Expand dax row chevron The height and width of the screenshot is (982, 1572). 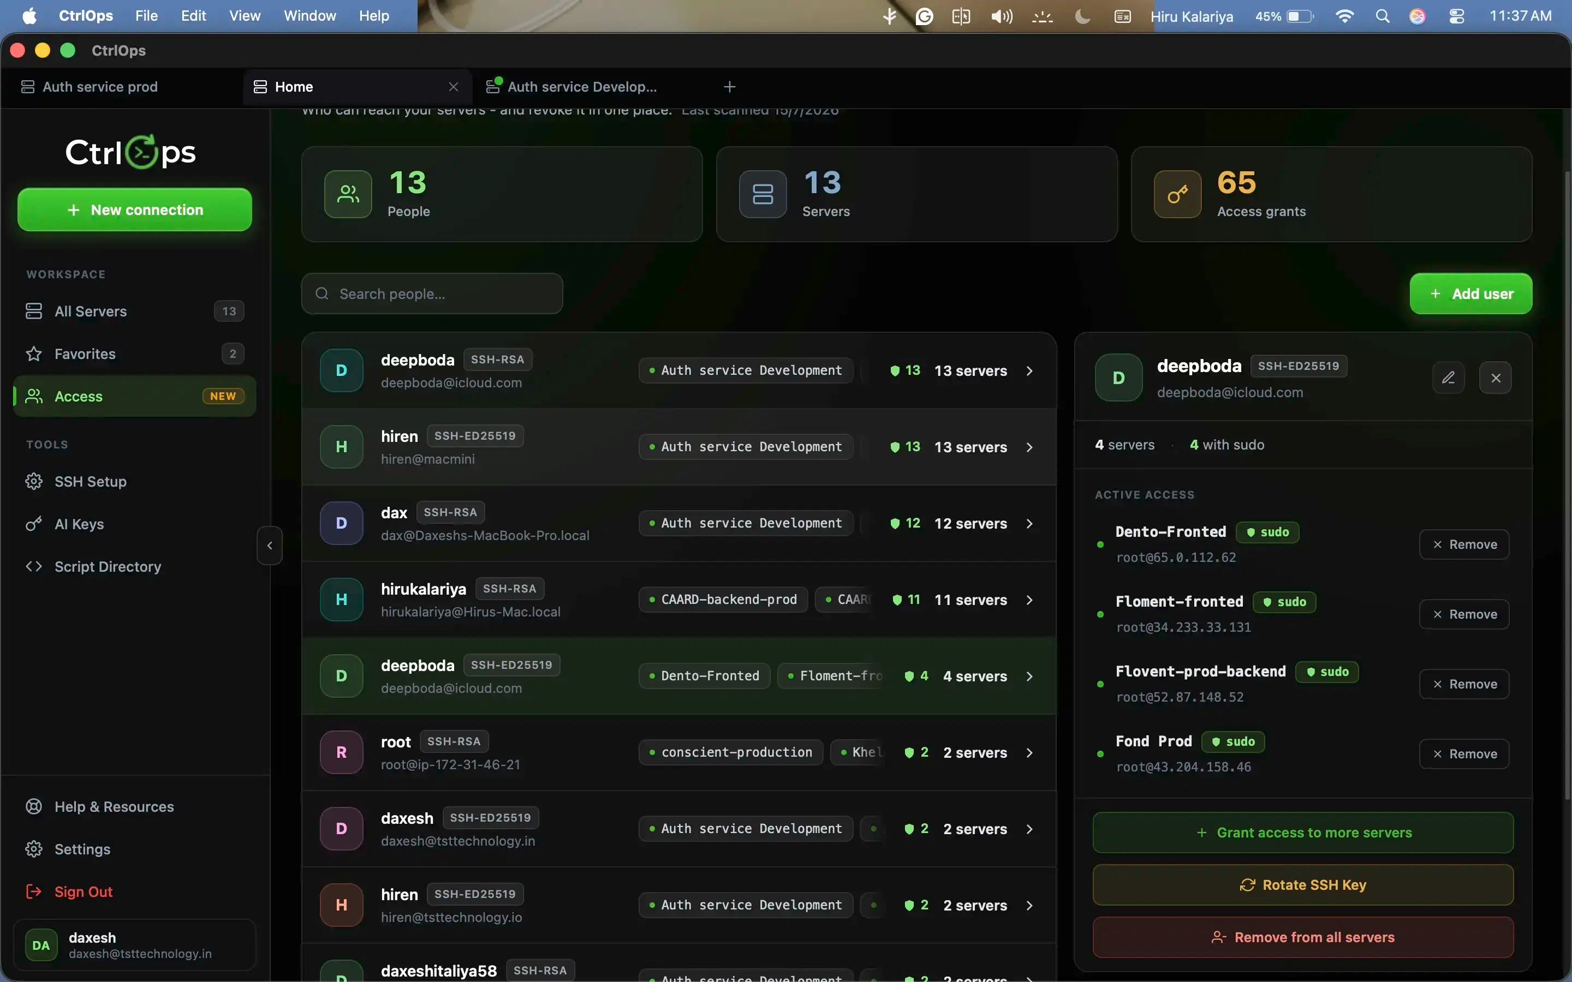click(1029, 524)
